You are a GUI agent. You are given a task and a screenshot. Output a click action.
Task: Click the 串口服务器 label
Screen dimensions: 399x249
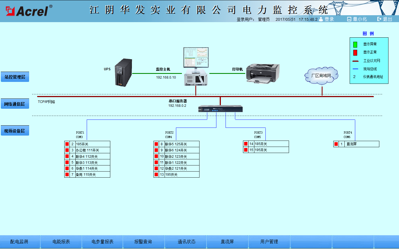pyautogui.click(x=178, y=101)
